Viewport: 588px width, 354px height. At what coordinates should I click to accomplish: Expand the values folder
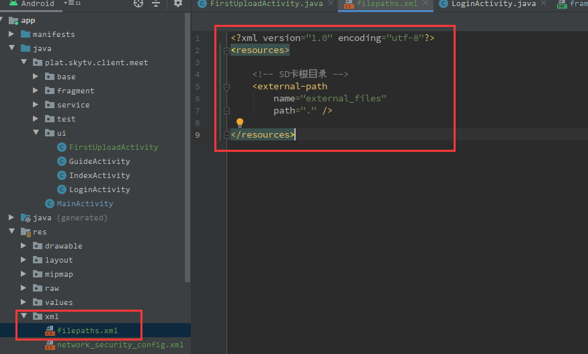(24, 302)
